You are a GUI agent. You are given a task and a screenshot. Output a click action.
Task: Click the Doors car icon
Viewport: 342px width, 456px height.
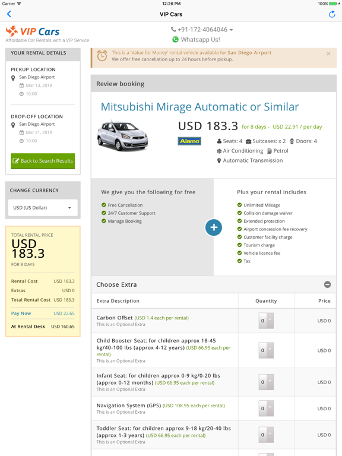coord(292,141)
